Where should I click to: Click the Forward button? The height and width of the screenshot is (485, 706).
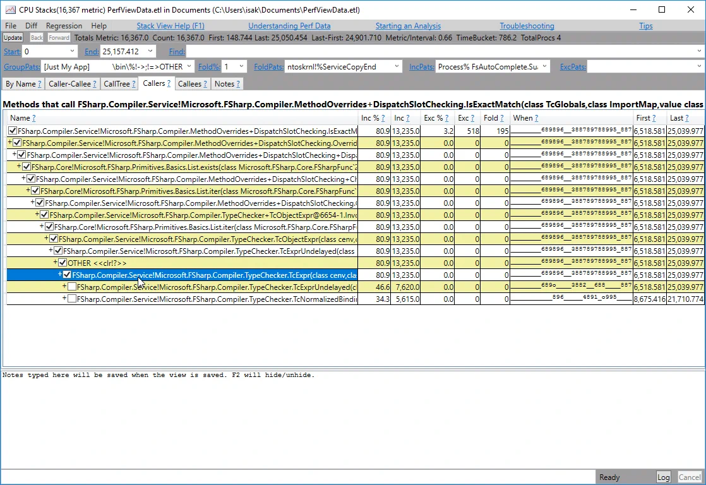(x=59, y=38)
